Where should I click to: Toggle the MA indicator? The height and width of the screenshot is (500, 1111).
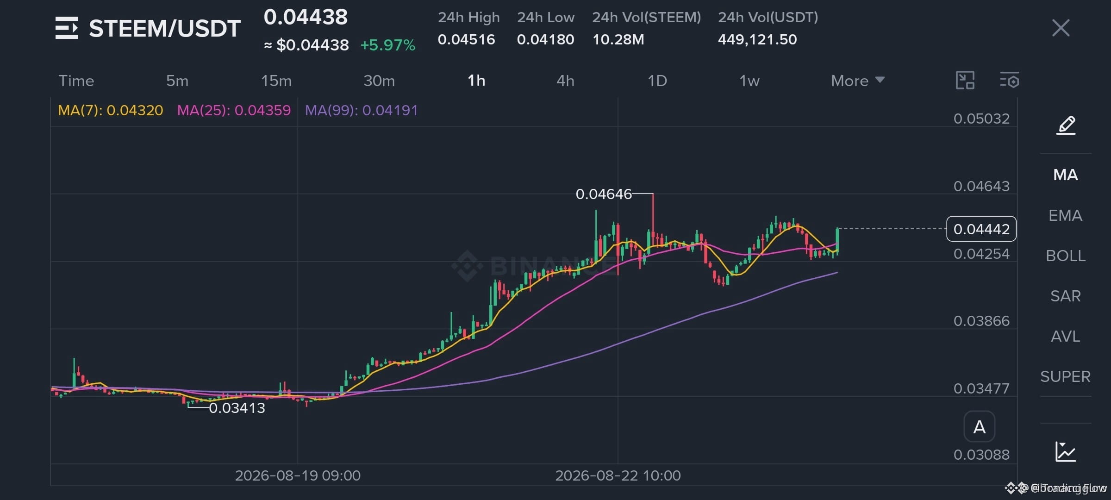(x=1065, y=175)
